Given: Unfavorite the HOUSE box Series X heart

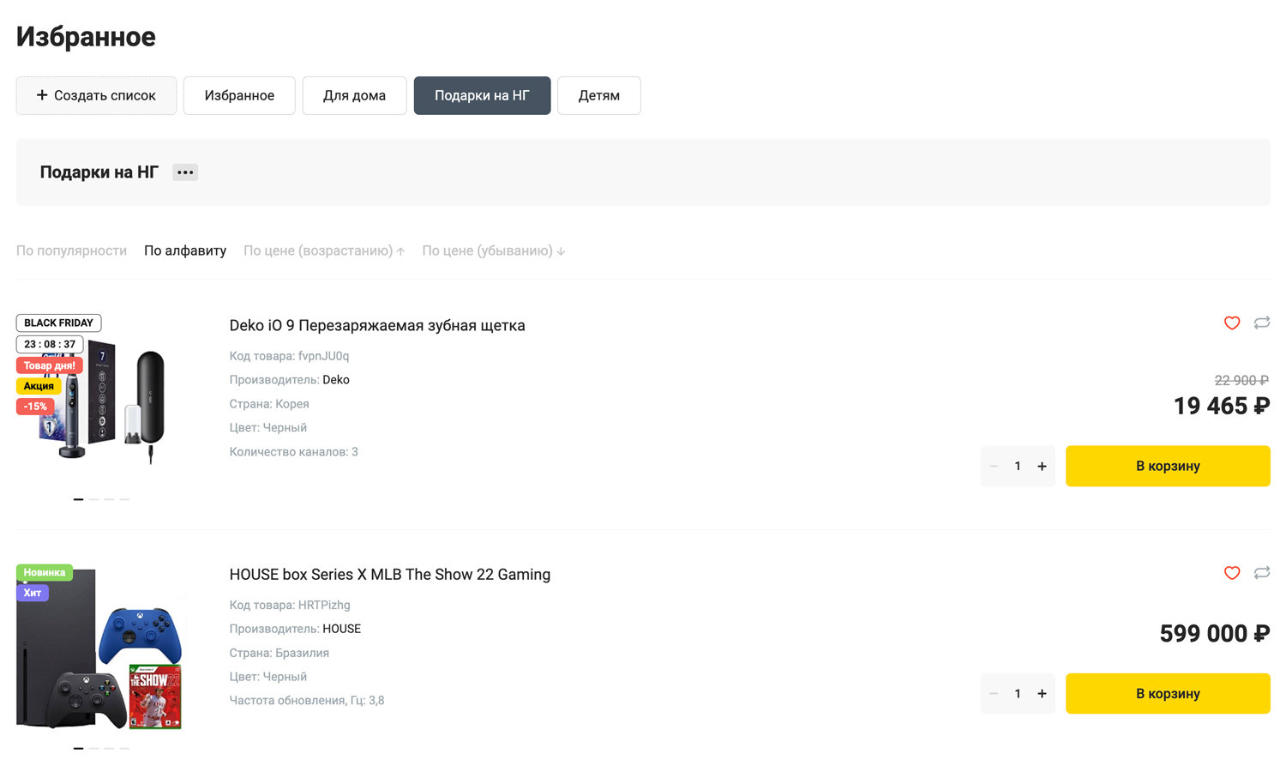Looking at the screenshot, I should pyautogui.click(x=1231, y=573).
